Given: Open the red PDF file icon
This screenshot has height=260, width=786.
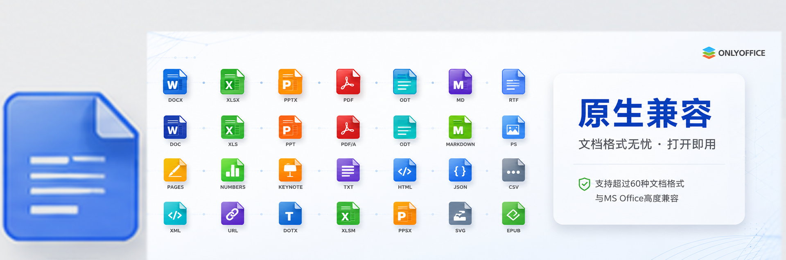Looking at the screenshot, I should tap(348, 82).
